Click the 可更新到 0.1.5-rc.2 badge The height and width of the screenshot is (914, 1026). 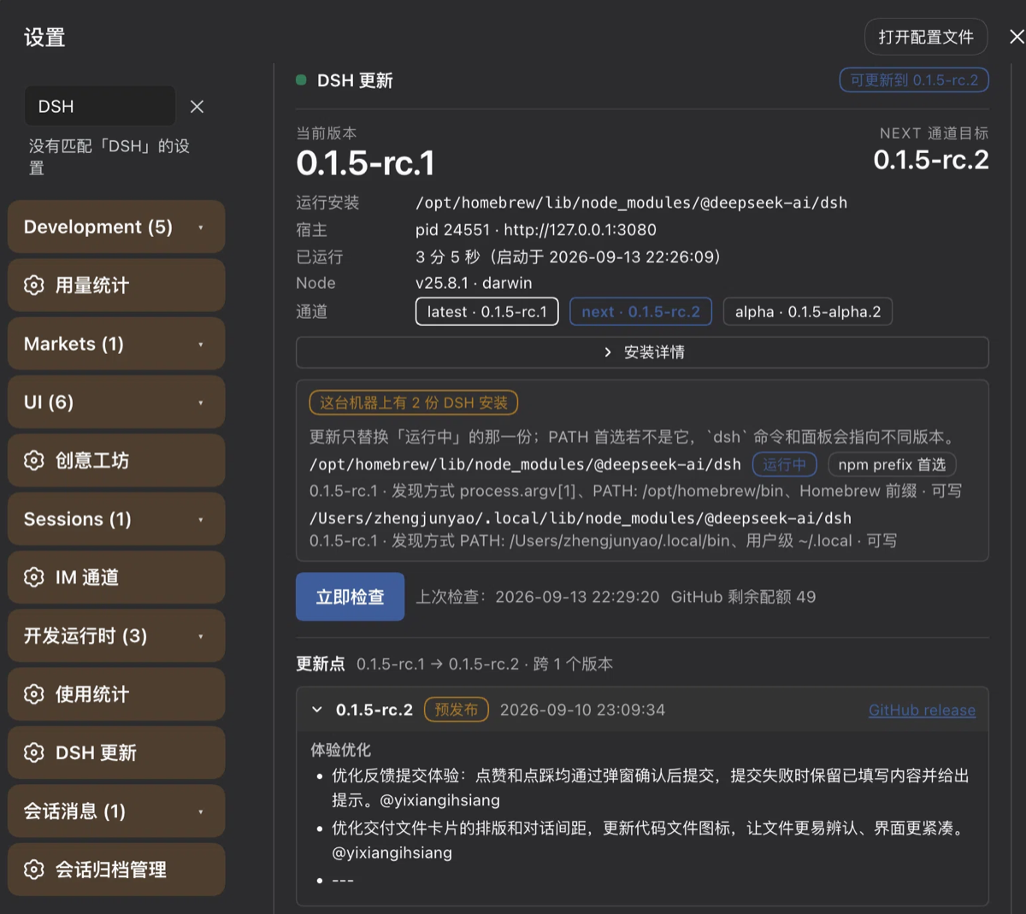coord(914,80)
